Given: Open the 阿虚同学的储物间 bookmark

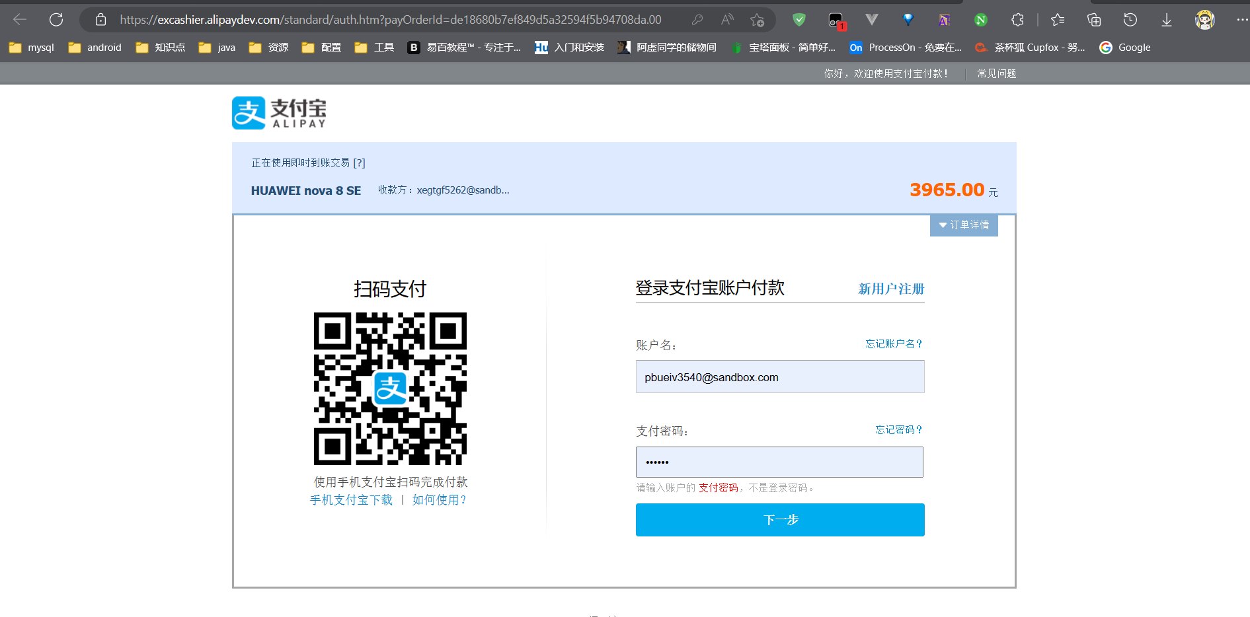Looking at the screenshot, I should click(x=667, y=48).
